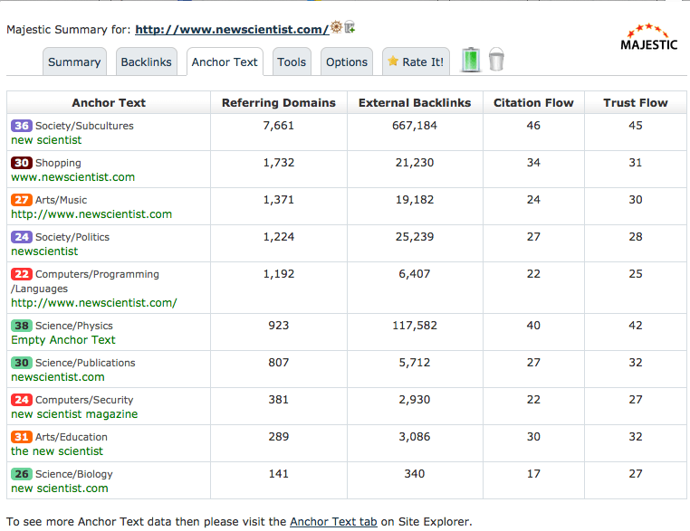The height and width of the screenshot is (531, 690).
Task: Click the 24 Computers/Security topical badge
Action: [22, 400]
